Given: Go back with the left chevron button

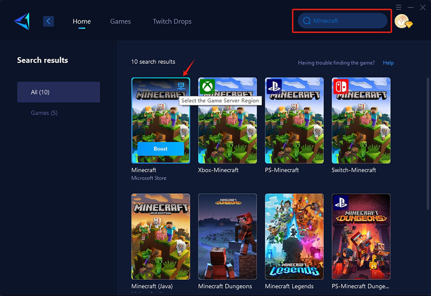Looking at the screenshot, I should 48,21.
